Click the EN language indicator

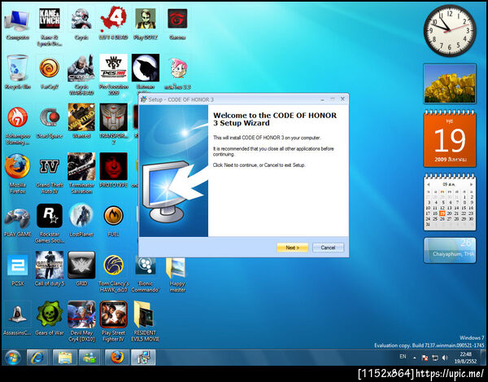[x=403, y=357]
